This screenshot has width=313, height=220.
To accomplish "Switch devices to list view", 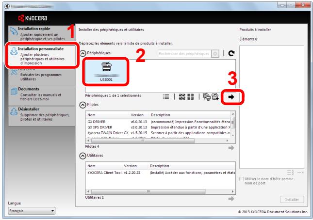I will coord(166,97).
